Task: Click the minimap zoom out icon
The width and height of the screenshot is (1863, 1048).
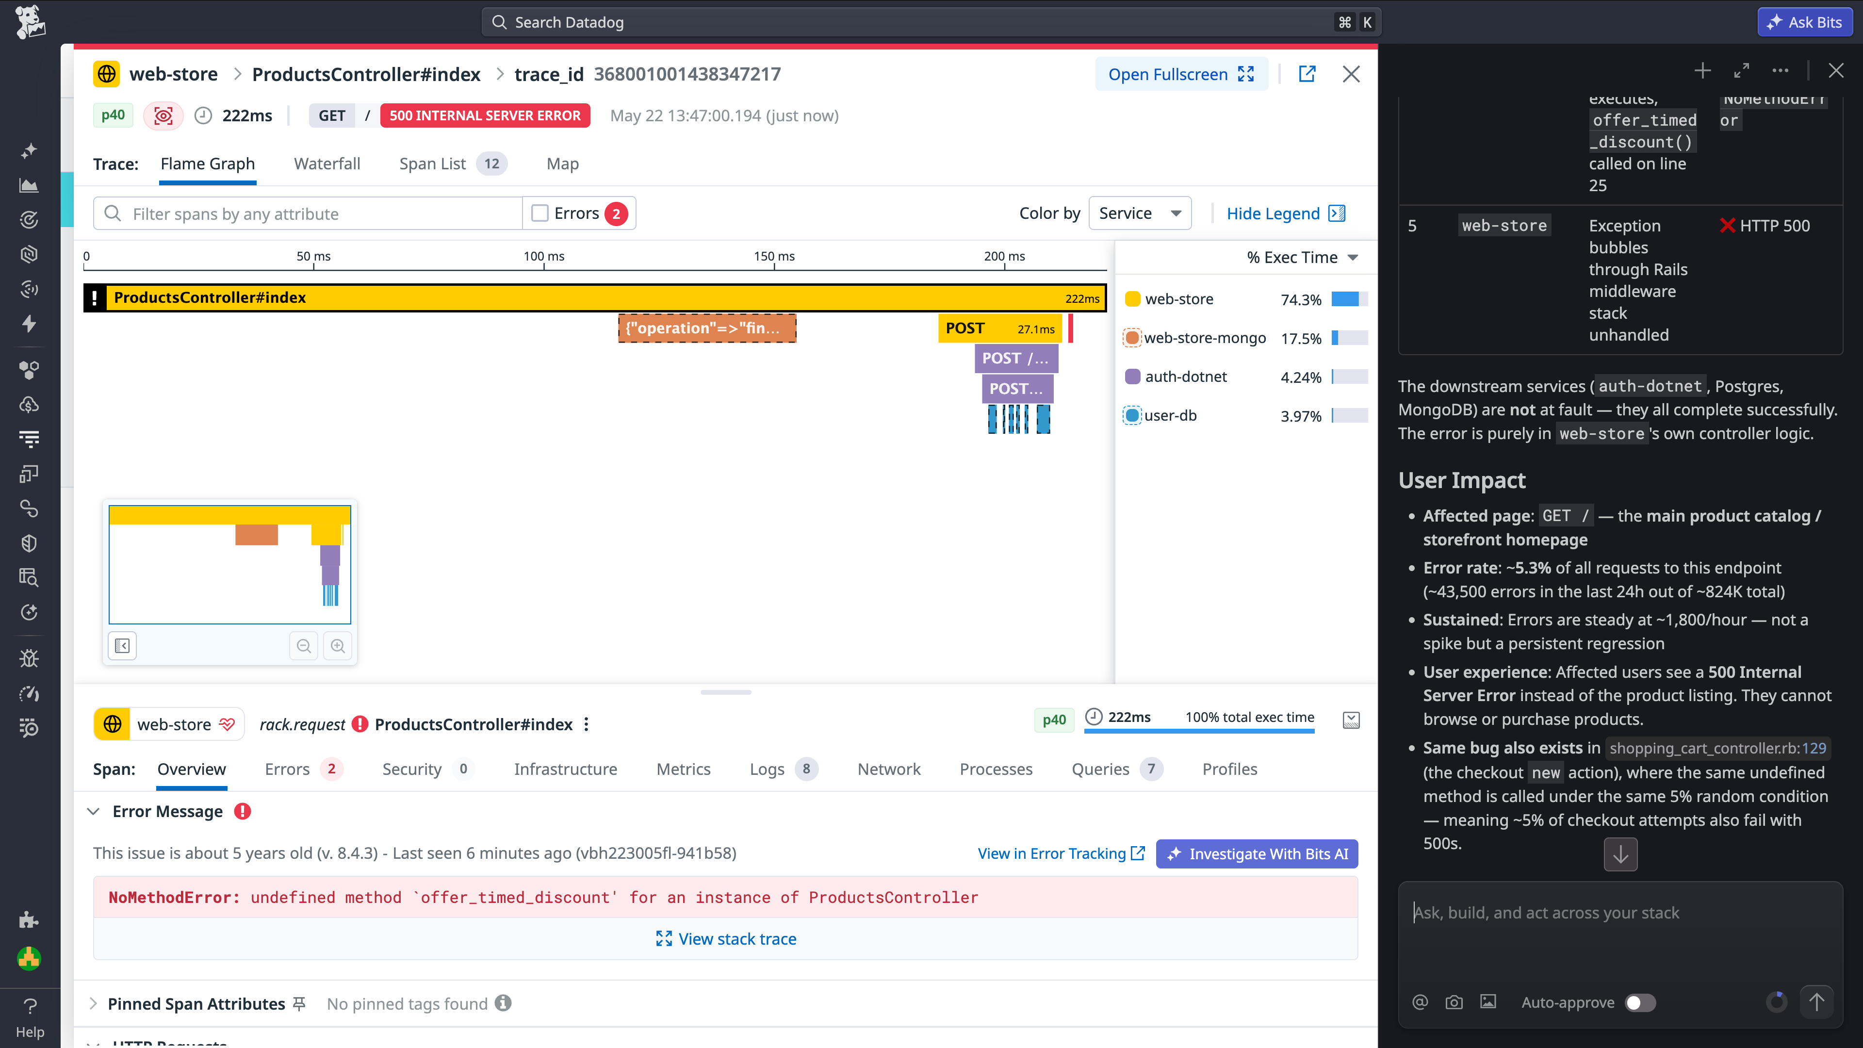Action: click(x=304, y=646)
